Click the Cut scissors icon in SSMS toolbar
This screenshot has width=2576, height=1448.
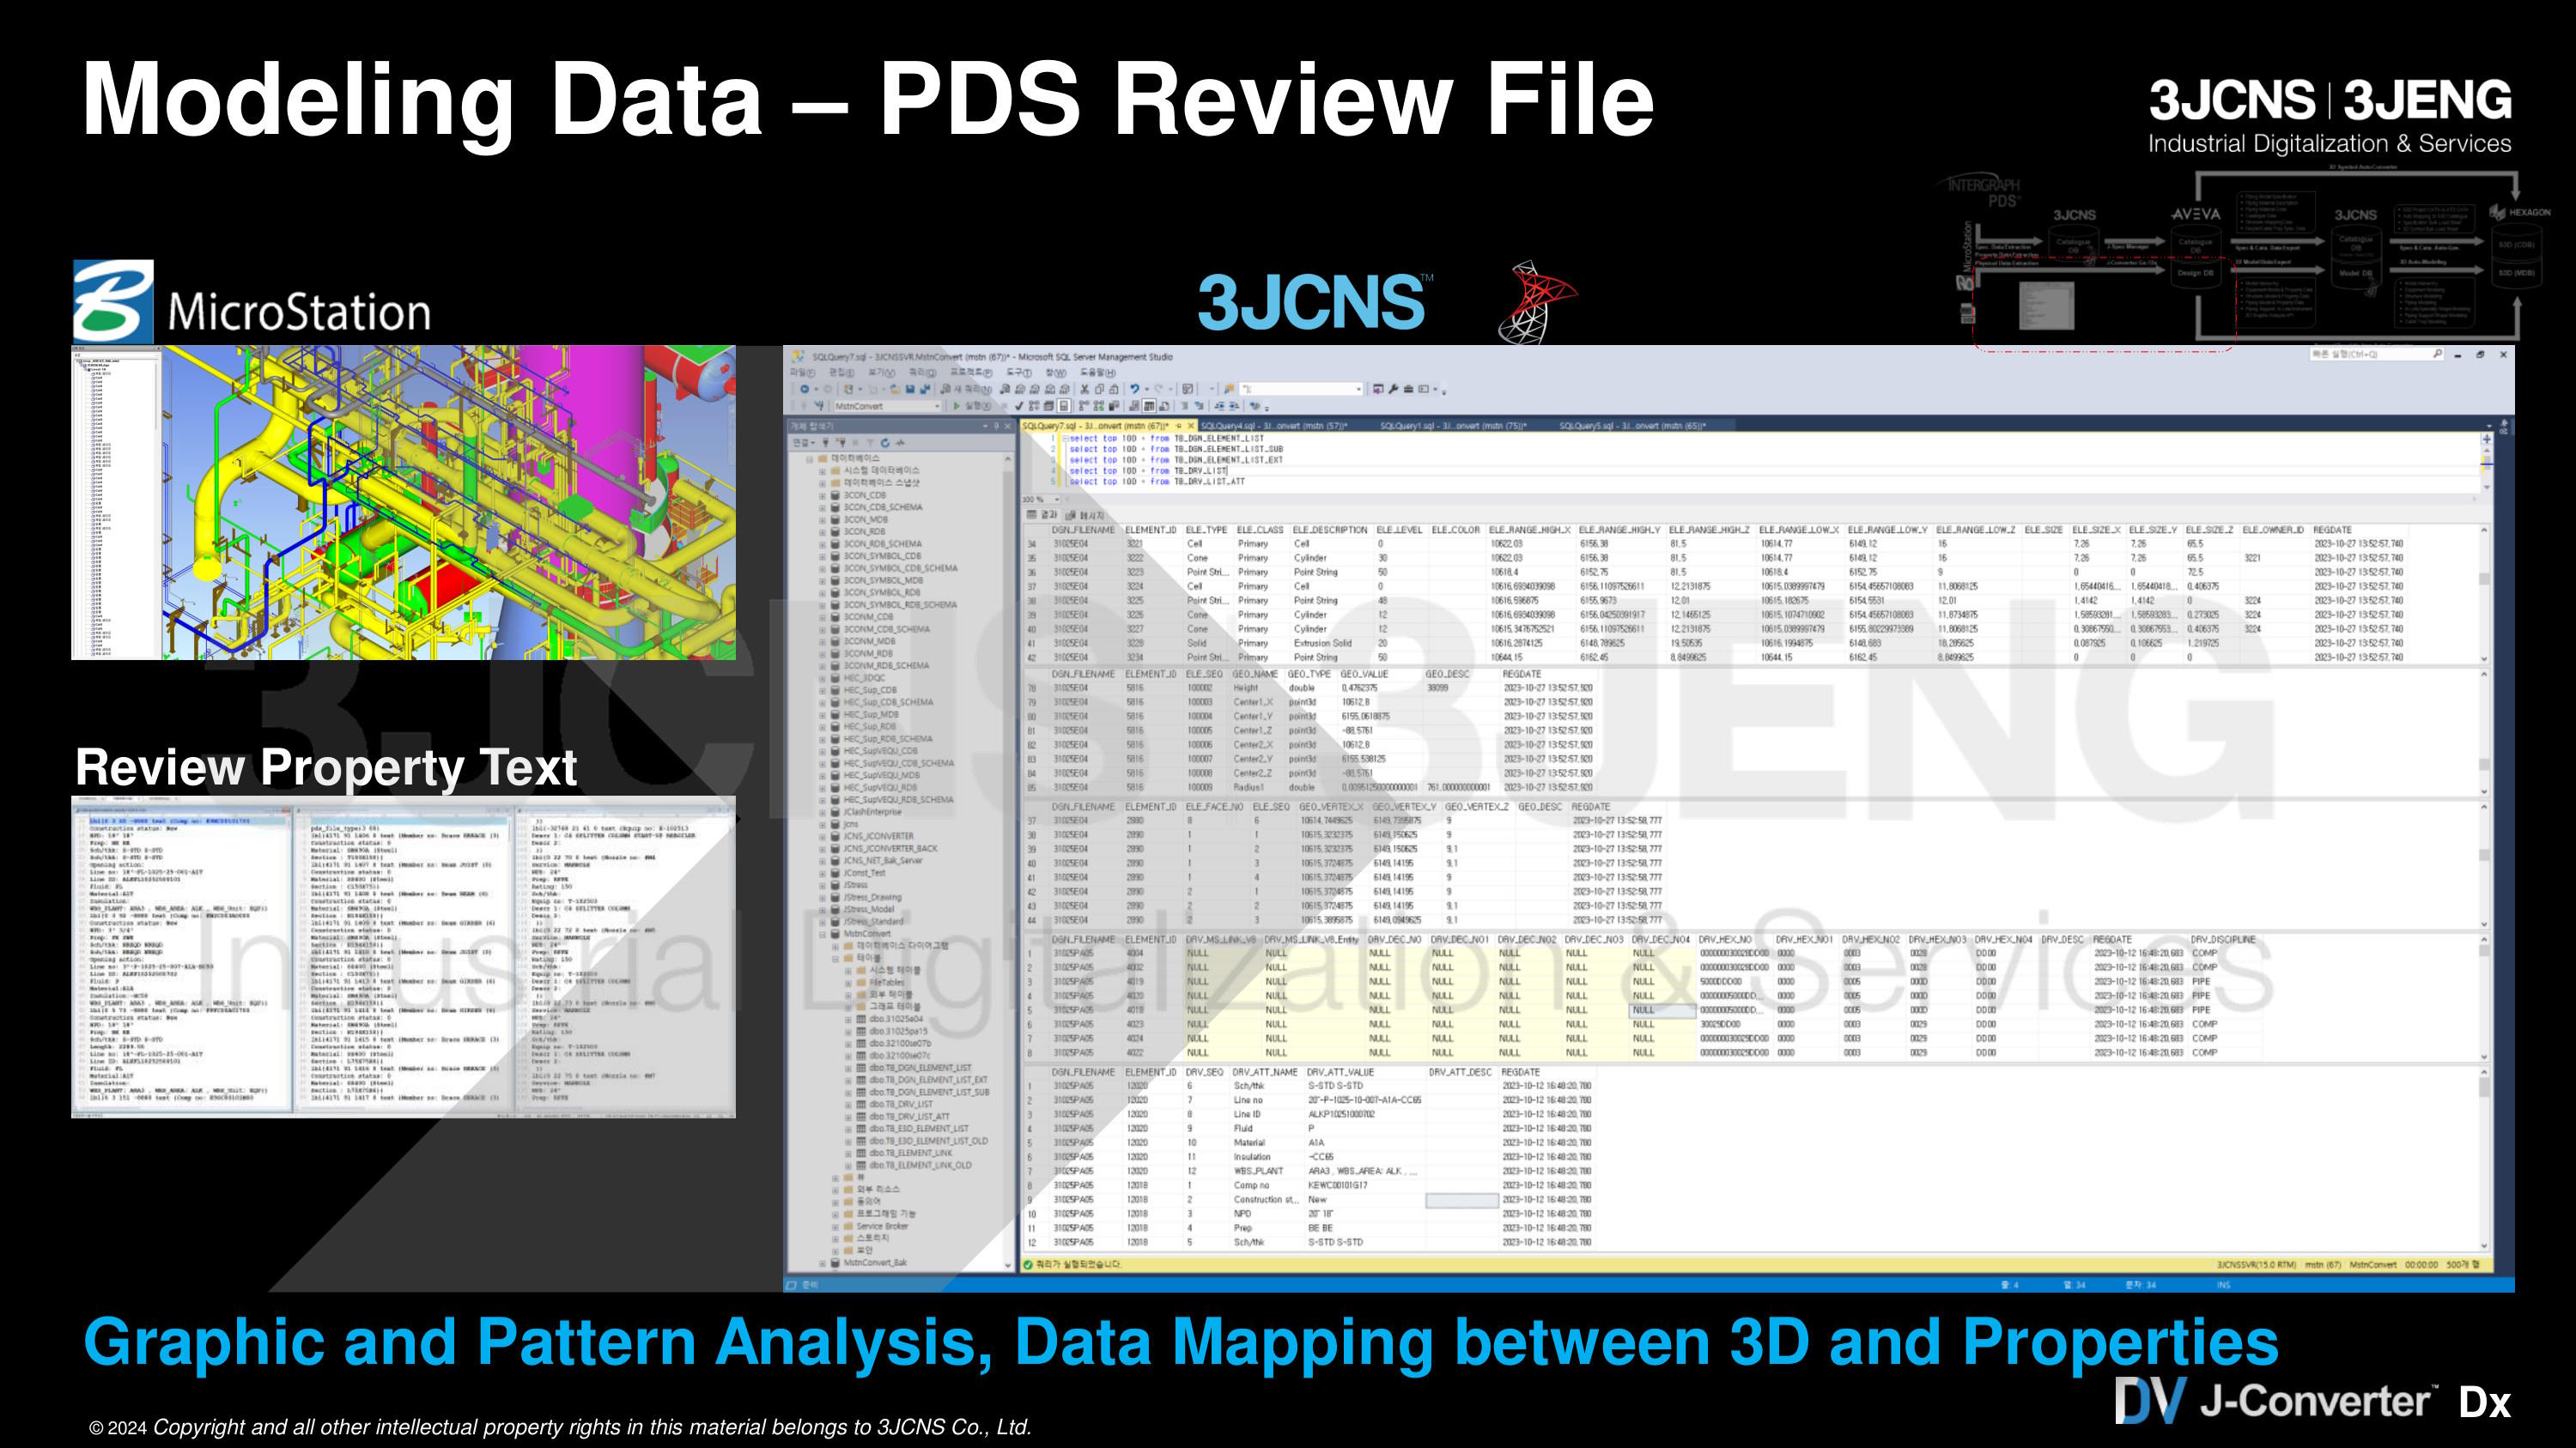pos(1084,390)
